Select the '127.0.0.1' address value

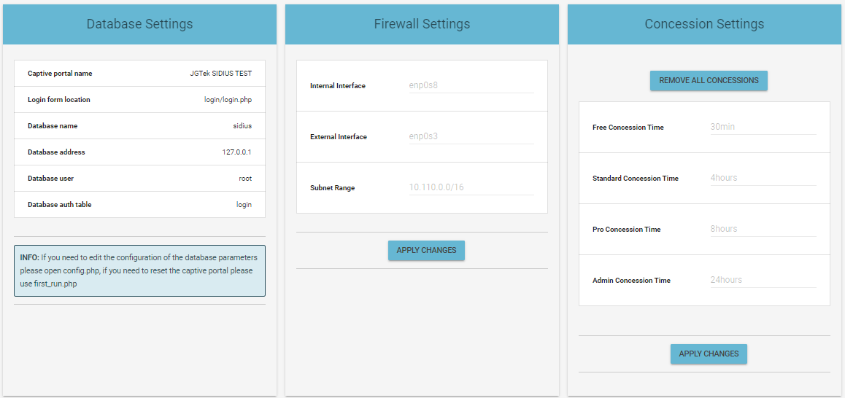(237, 152)
